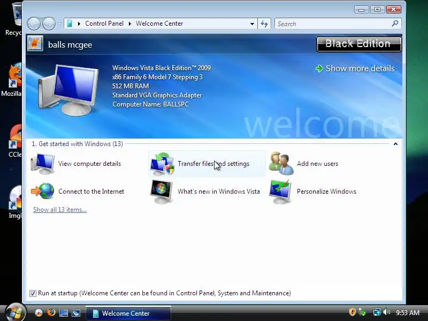The height and width of the screenshot is (321, 428).
Task: Click the computer monitor image in the banner
Action: click(68, 90)
